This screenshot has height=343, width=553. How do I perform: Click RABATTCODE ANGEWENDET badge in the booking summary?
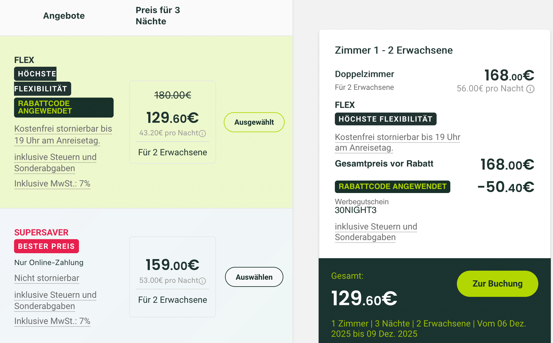click(392, 187)
